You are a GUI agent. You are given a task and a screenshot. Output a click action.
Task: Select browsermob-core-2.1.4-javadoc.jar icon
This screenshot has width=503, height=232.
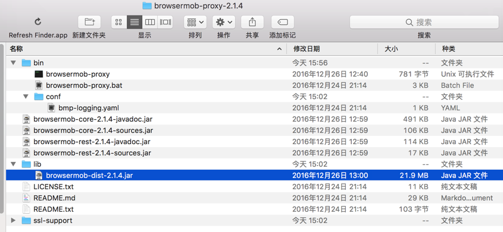pyautogui.click(x=26, y=119)
